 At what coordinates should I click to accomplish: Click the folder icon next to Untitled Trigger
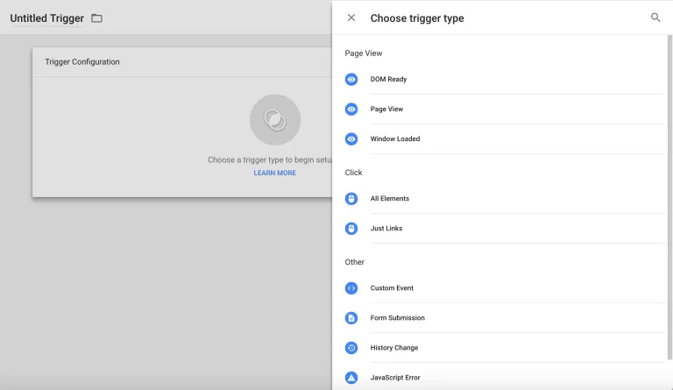pos(96,18)
